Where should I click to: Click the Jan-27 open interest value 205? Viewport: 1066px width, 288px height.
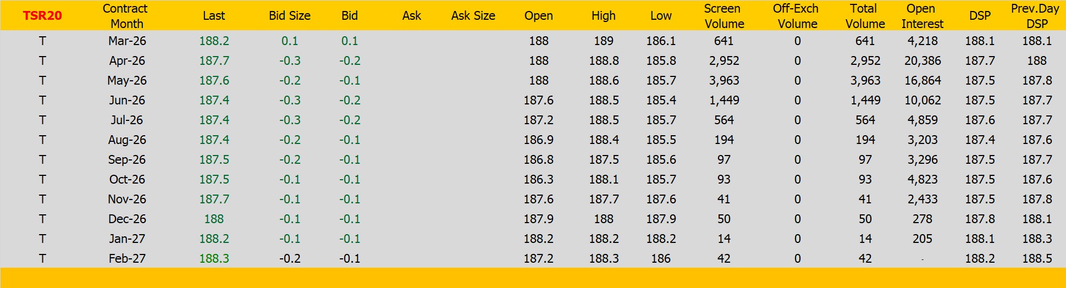click(x=923, y=239)
